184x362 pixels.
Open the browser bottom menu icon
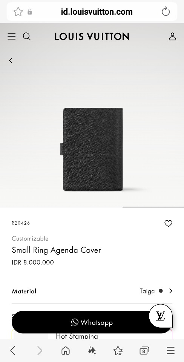tap(170, 351)
